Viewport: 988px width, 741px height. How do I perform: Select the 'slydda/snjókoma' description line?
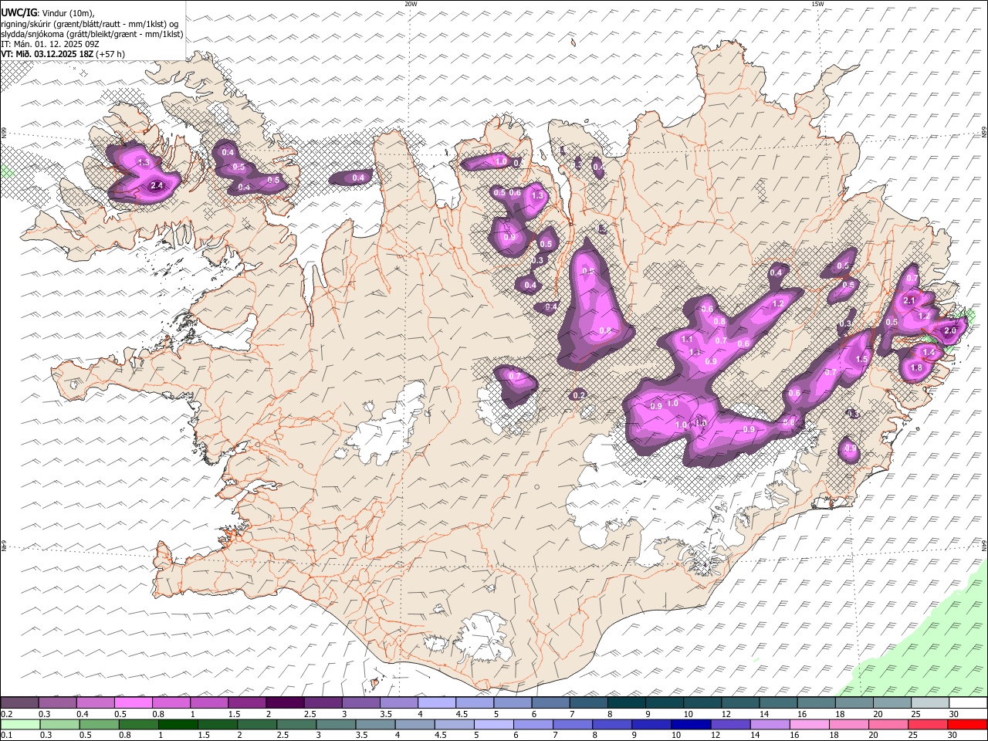92,34
